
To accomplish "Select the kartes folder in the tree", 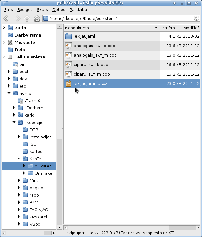I will pos(36,151).
